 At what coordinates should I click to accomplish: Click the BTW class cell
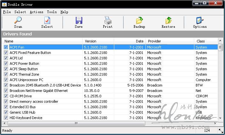click(x=199, y=85)
